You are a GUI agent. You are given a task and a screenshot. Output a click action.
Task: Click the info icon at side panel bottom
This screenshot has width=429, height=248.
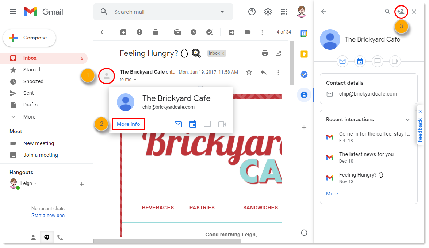click(304, 233)
